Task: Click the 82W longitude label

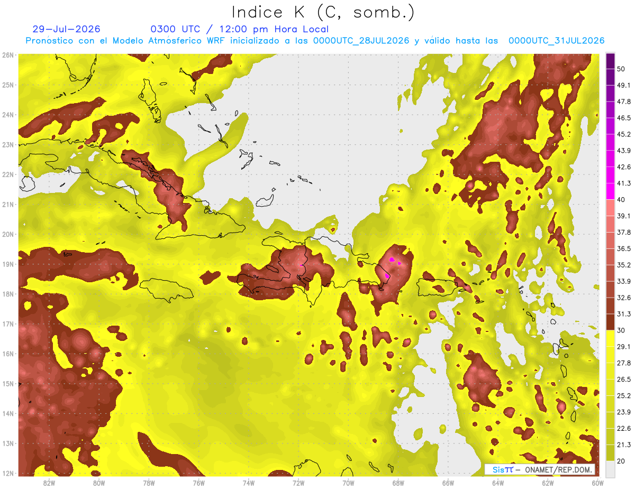Action: pos(49,483)
